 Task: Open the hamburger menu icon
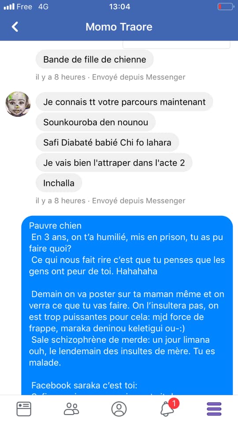click(214, 409)
